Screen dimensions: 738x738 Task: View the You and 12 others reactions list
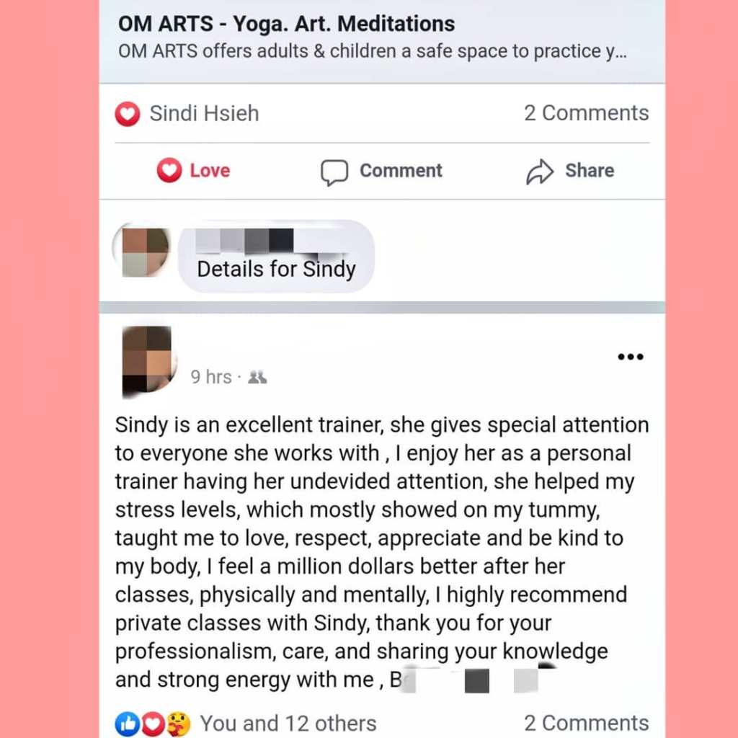[288, 724]
